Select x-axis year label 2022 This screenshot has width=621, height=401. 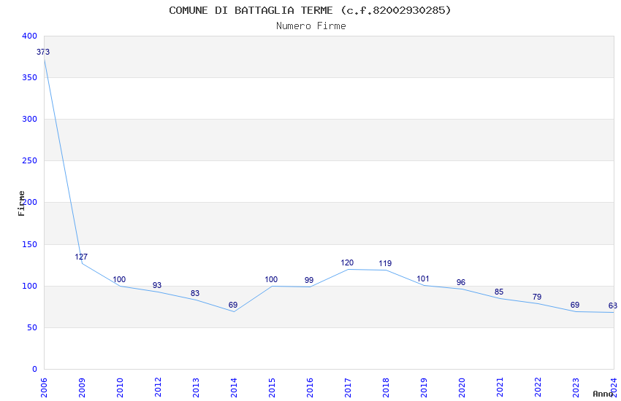(x=538, y=387)
